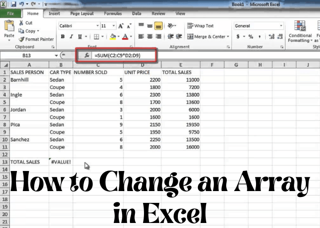Expand the Merge & Center dropdown arrow
The height and width of the screenshot is (228, 320).
point(228,36)
